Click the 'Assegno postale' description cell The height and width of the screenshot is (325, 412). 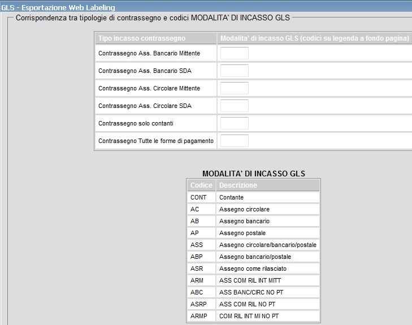(x=268, y=233)
